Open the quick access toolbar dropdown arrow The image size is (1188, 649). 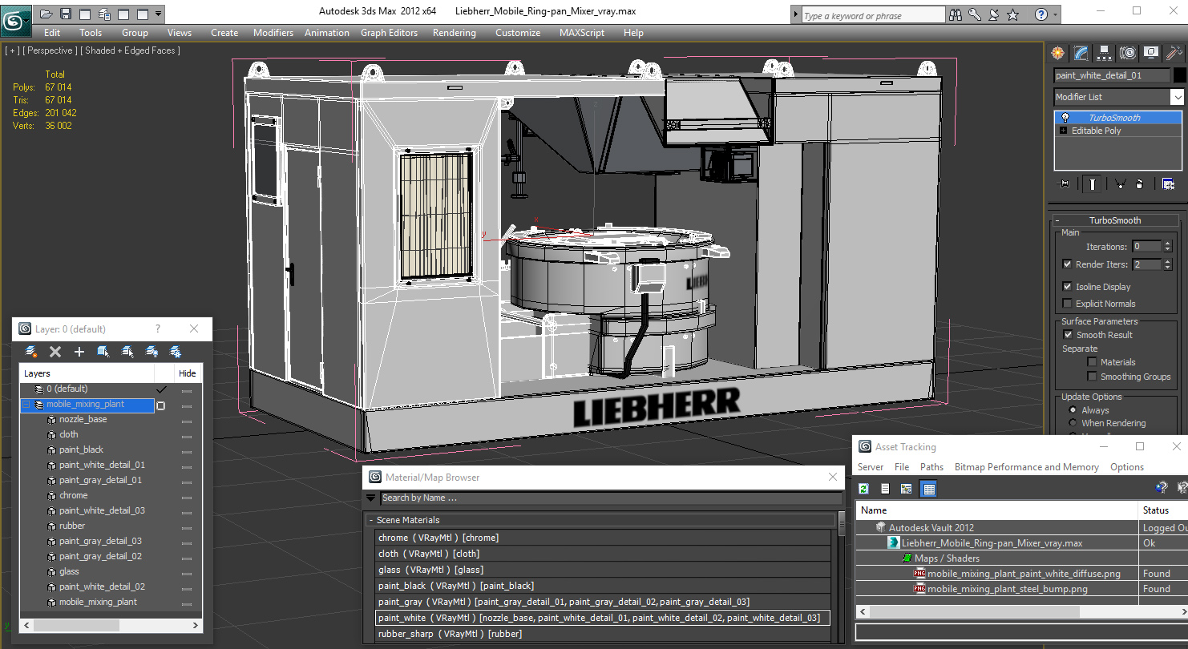click(158, 14)
